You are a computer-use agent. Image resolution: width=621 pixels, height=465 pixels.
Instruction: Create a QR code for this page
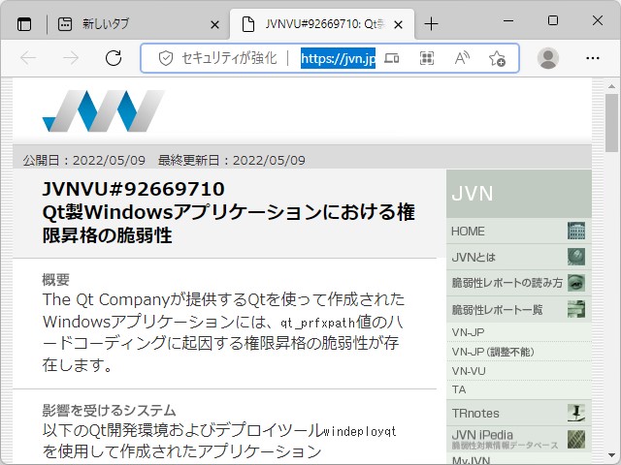pyautogui.click(x=427, y=58)
